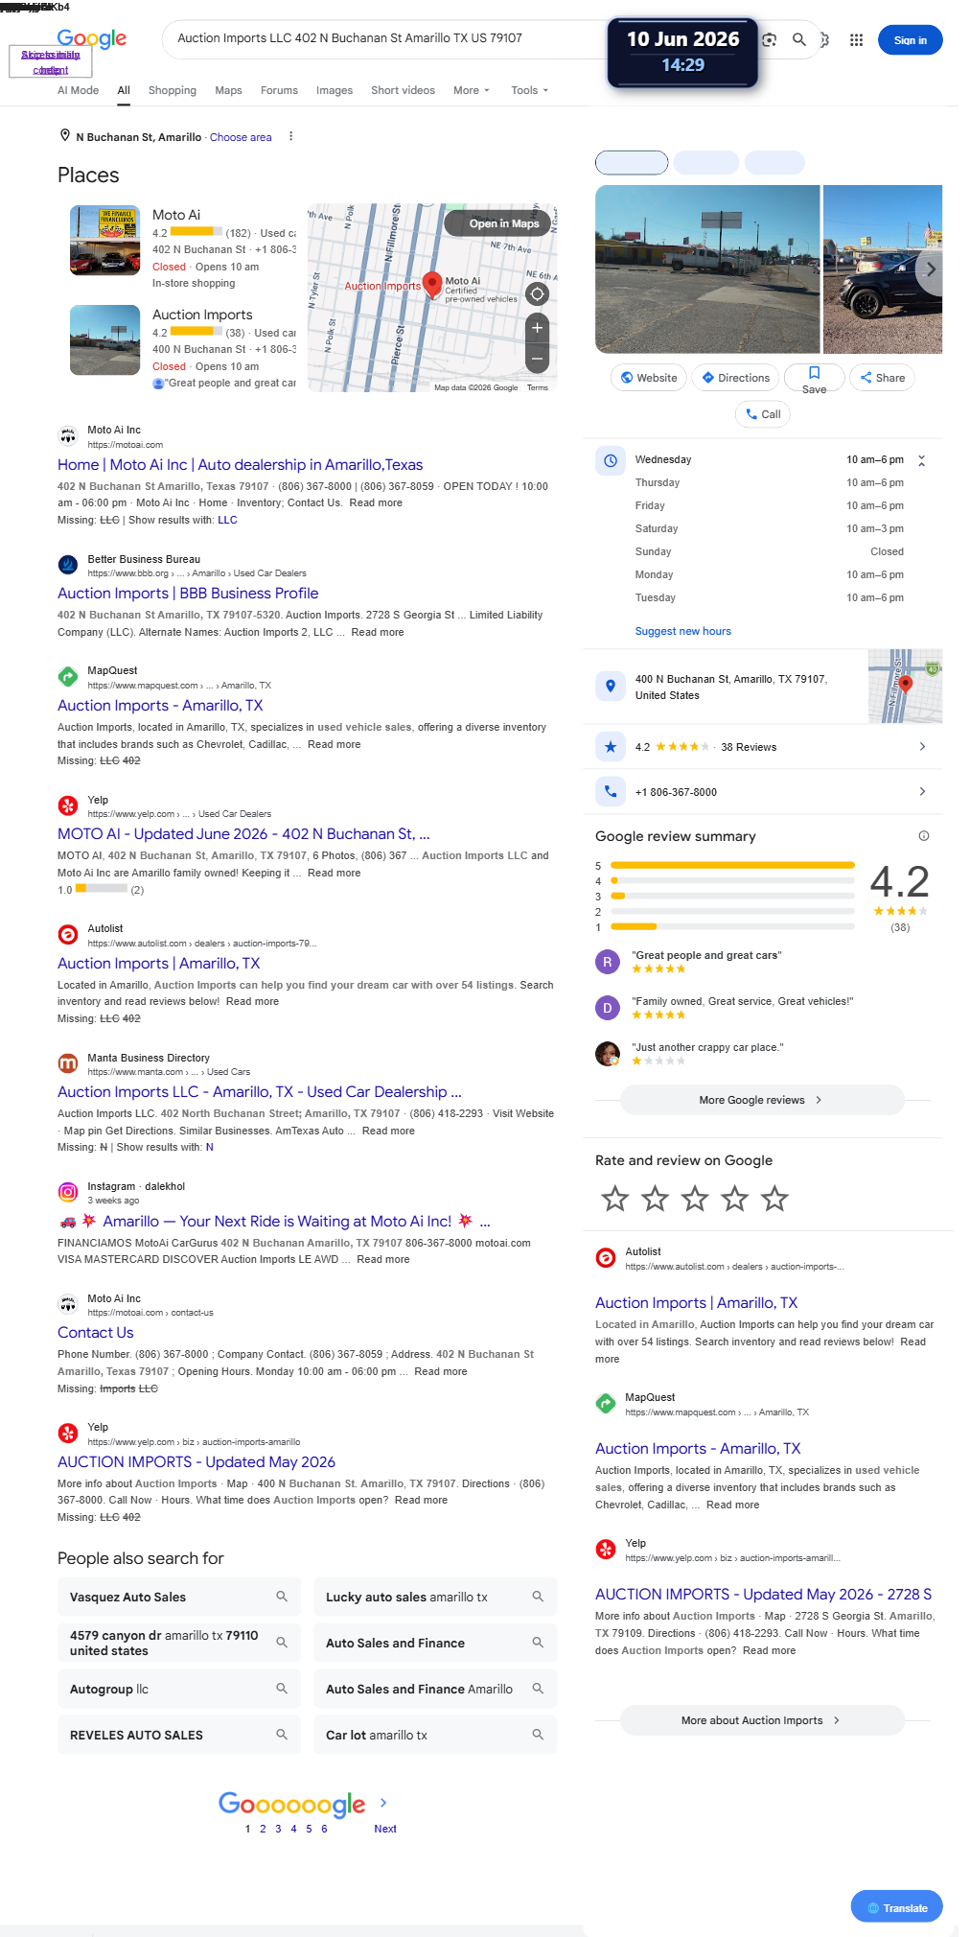Search by image with camera icon

coord(769,40)
